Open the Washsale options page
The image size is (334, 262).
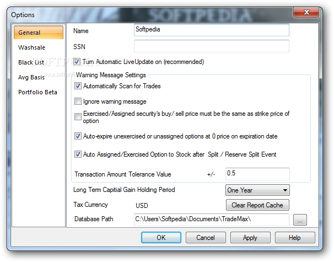31,47
